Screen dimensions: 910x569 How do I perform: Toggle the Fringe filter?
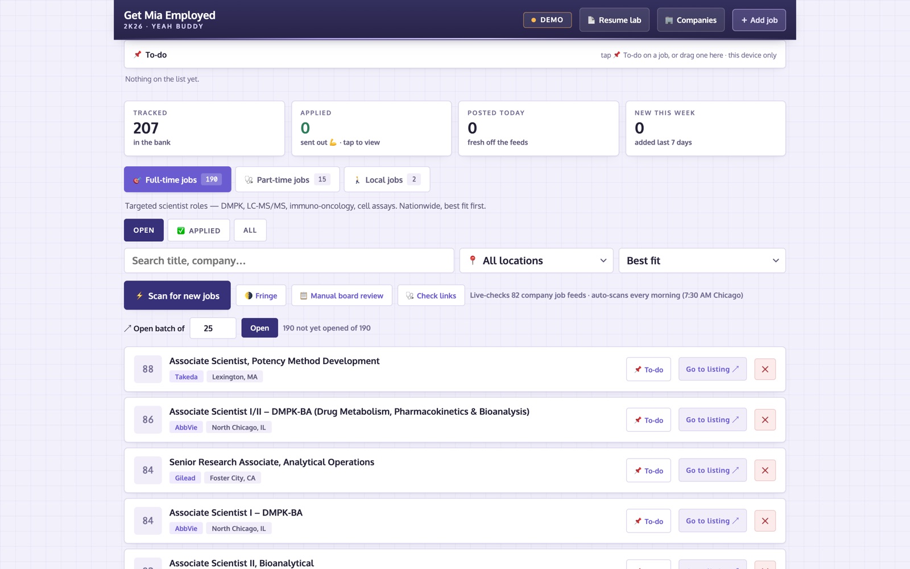pos(261,295)
